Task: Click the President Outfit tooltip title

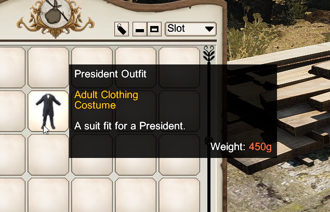Action: click(110, 74)
